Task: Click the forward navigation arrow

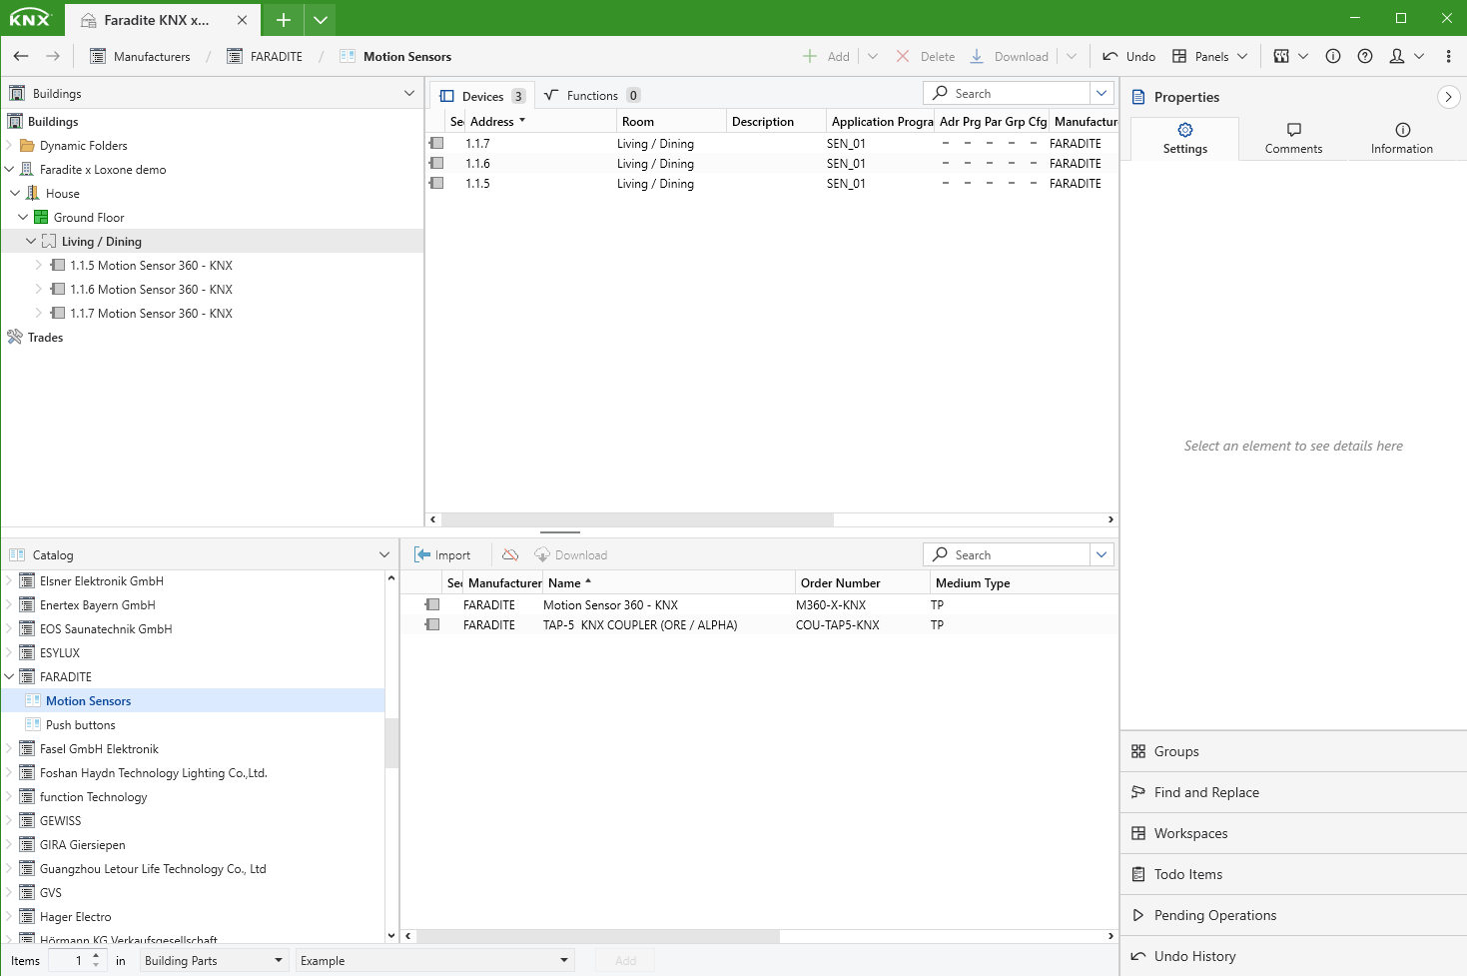Action: (53, 56)
